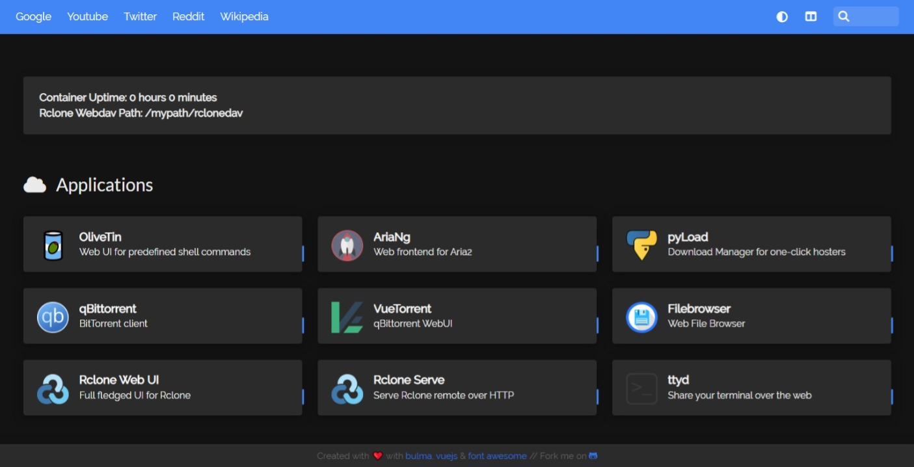Screen dimensions: 914x467
Task: Click the Filebrowser floppy disk icon
Action: tap(641, 317)
